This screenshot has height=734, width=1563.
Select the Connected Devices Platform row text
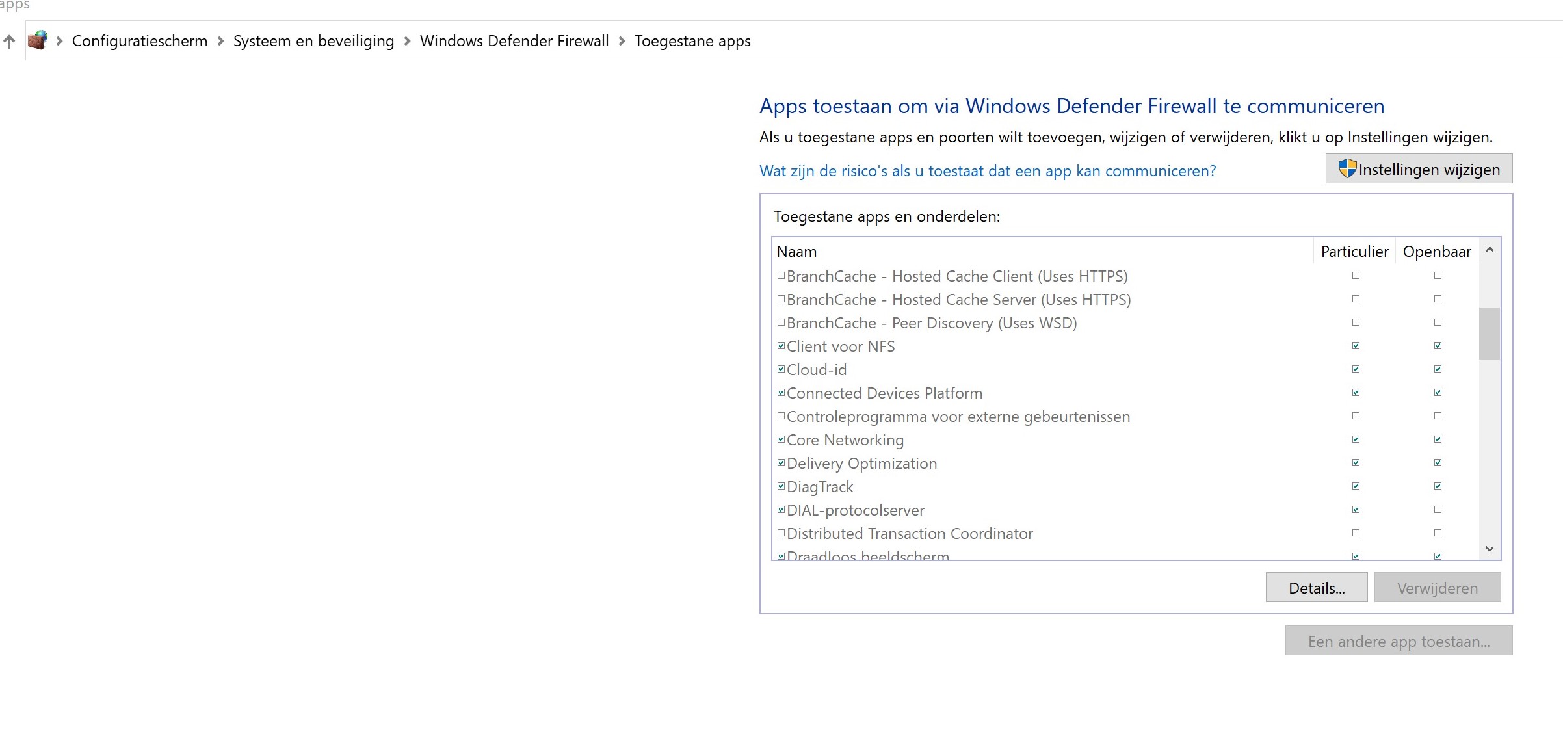coord(885,393)
